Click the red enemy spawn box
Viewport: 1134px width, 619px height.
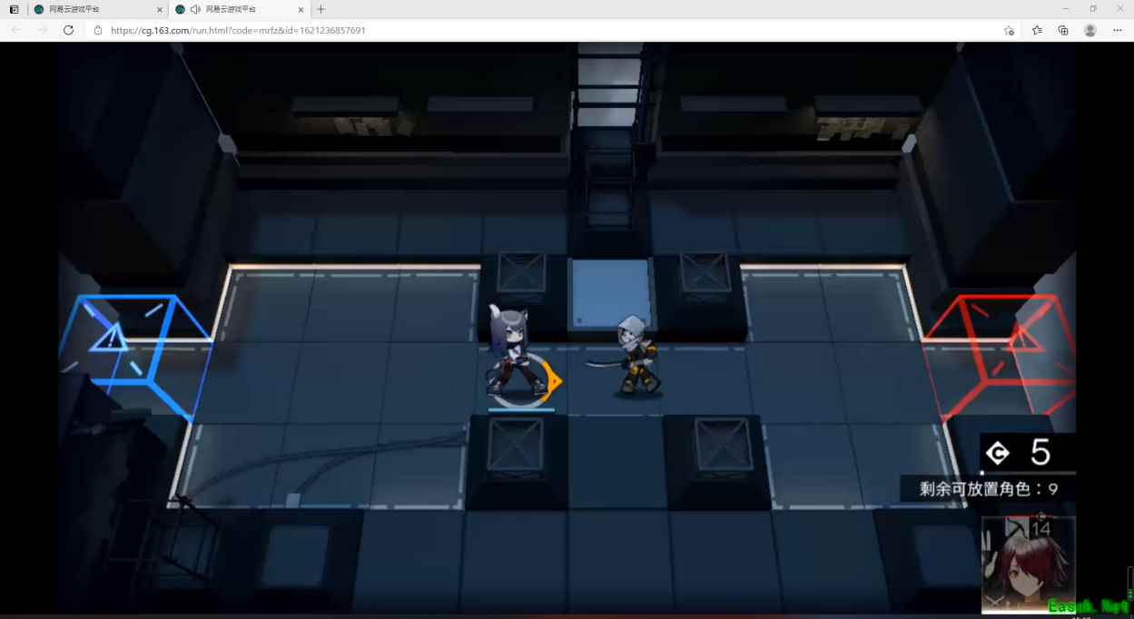pyautogui.click(x=997, y=357)
